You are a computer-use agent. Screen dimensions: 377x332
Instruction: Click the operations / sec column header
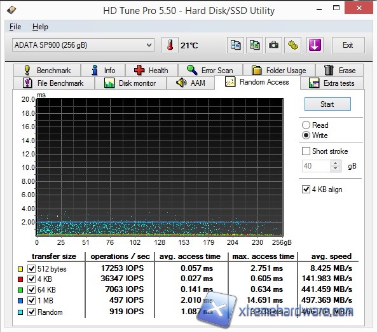[120, 256]
